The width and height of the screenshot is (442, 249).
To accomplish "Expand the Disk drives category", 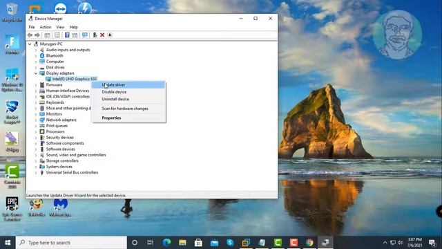I will tap(36, 68).
